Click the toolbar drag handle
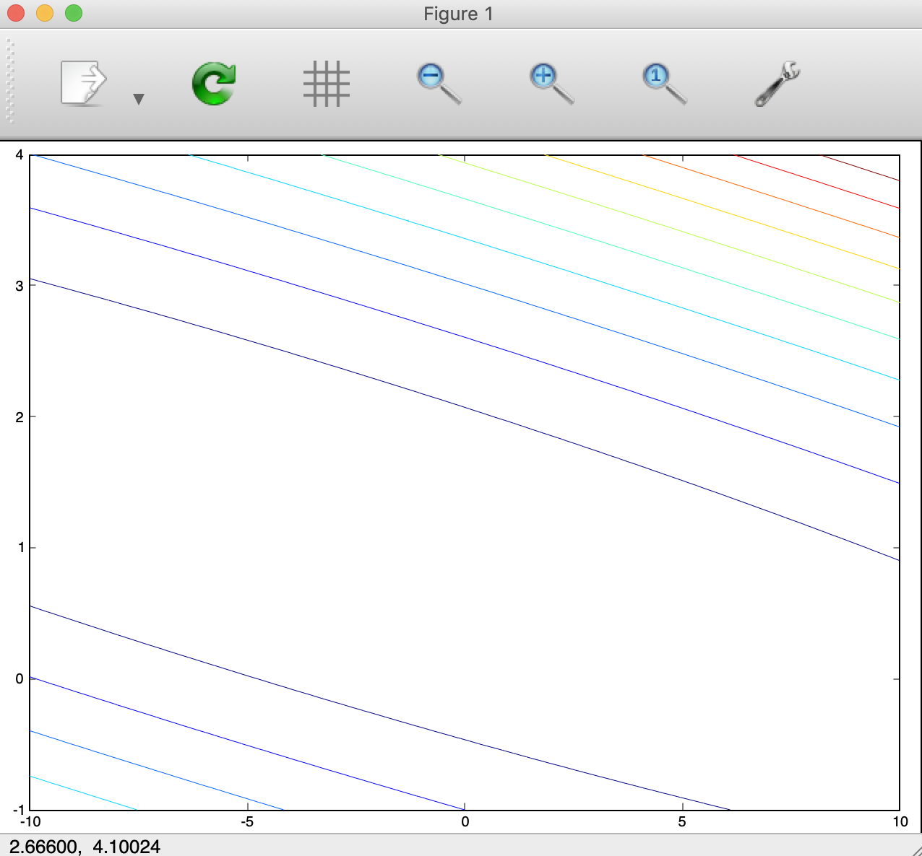This screenshot has height=856, width=922. (10, 82)
